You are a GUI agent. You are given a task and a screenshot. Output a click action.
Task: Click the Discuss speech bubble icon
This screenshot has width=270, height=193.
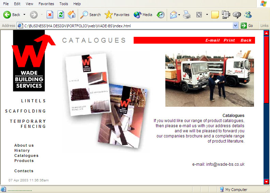pos(237,15)
